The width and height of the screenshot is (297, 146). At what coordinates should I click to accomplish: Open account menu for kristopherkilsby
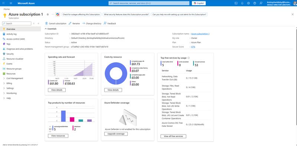tap(281, 3)
